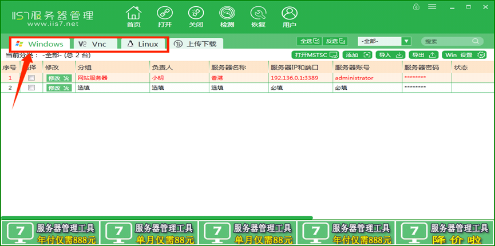This screenshot has height=246, width=495.
Task: Click the horizontal scrollbar below the table
Action: pyautogui.click(x=157, y=217)
